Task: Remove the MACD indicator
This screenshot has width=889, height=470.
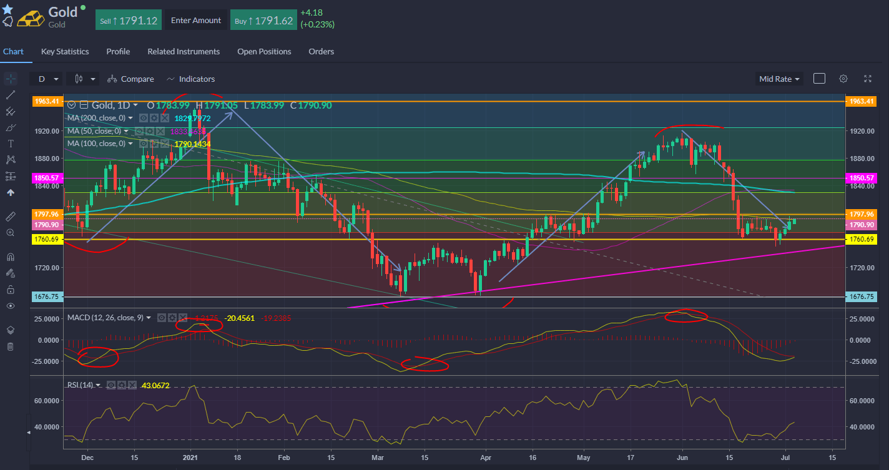Action: pyautogui.click(x=183, y=318)
